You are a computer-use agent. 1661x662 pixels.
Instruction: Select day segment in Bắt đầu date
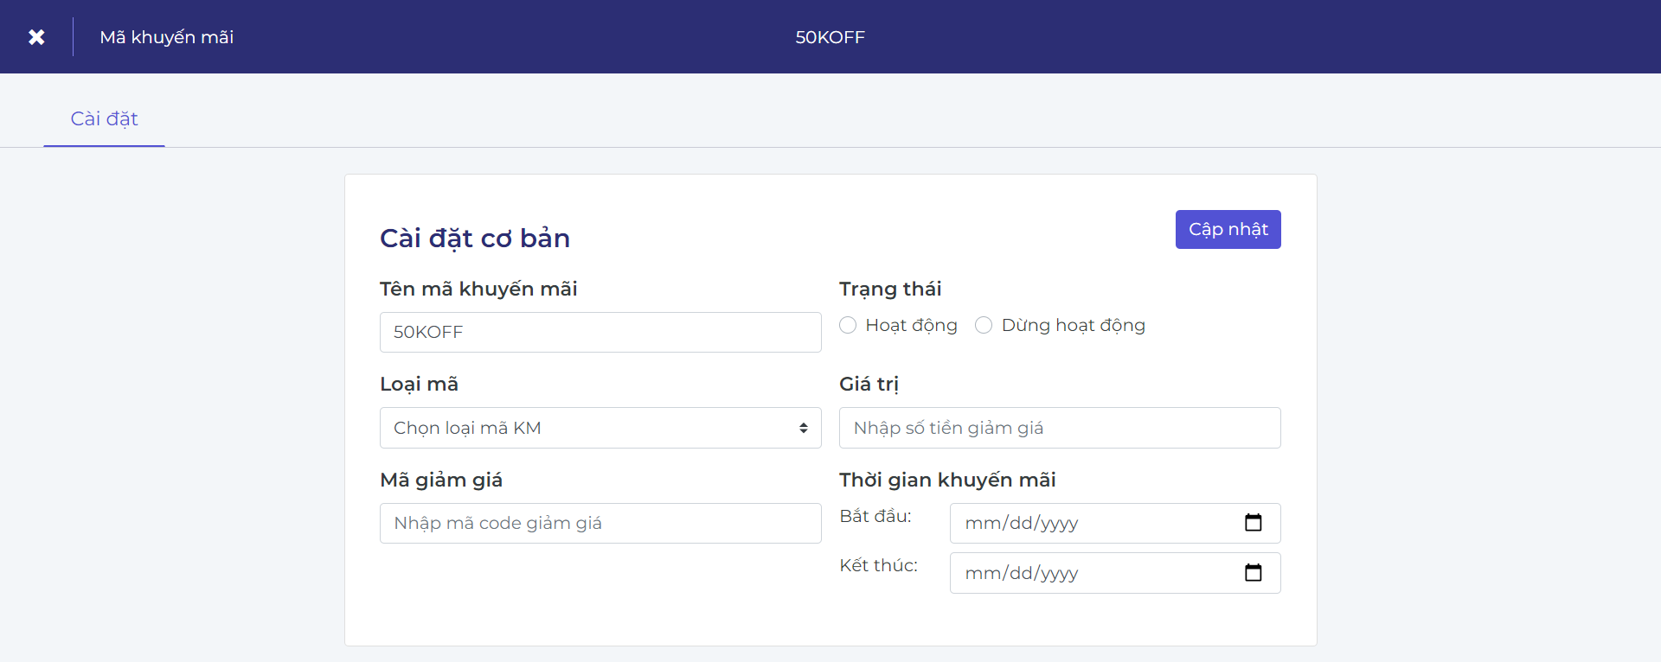[x=1021, y=524]
